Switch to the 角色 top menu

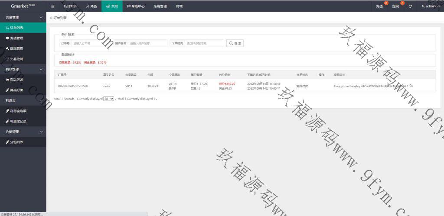(91, 6)
